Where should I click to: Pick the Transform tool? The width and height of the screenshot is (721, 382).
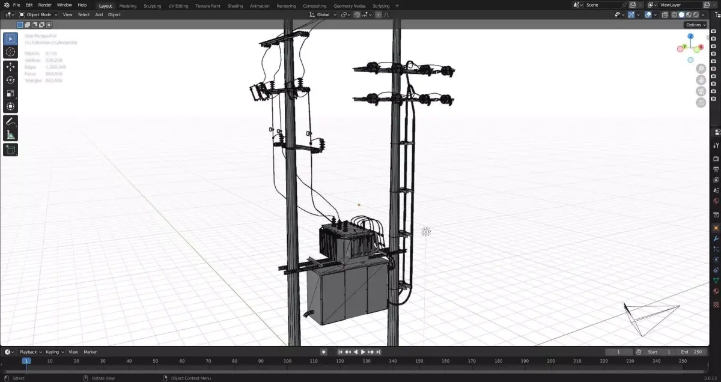10,106
